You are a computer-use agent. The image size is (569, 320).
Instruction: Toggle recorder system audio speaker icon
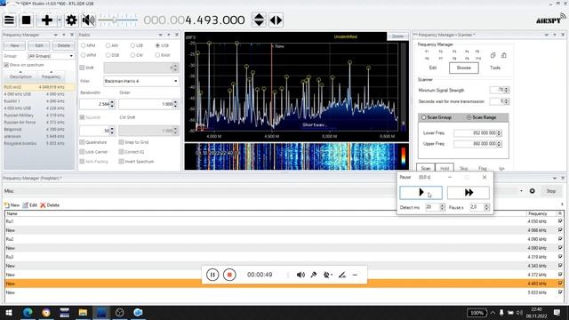[301, 275]
